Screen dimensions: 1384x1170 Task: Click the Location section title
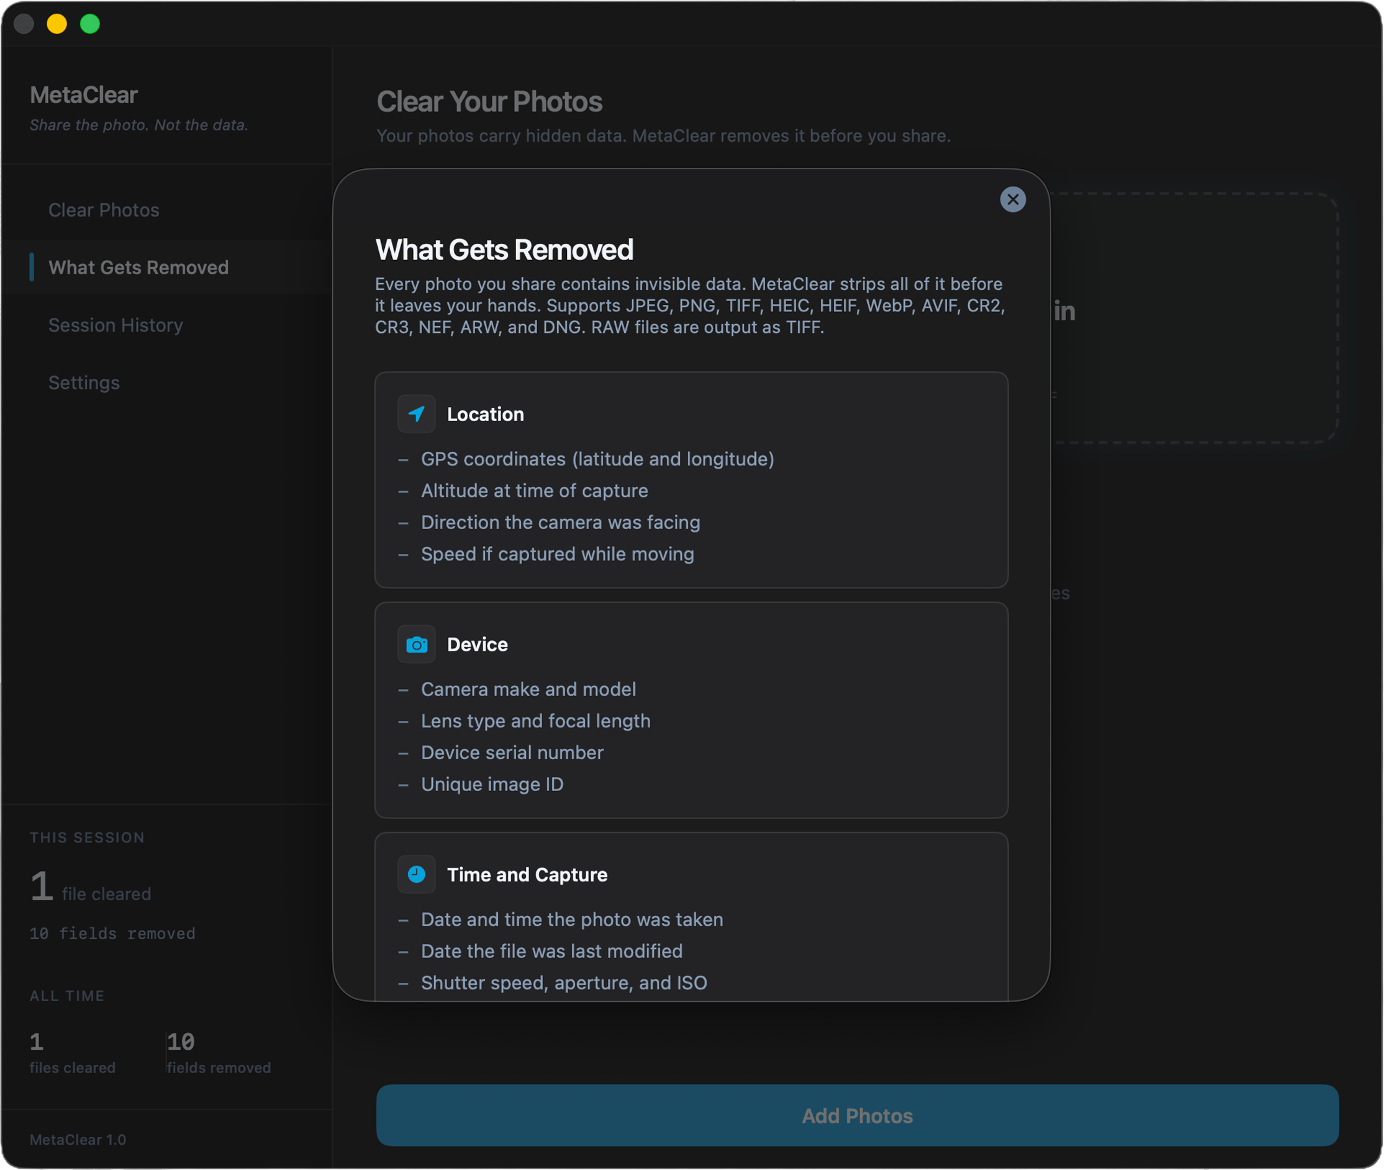coord(486,414)
